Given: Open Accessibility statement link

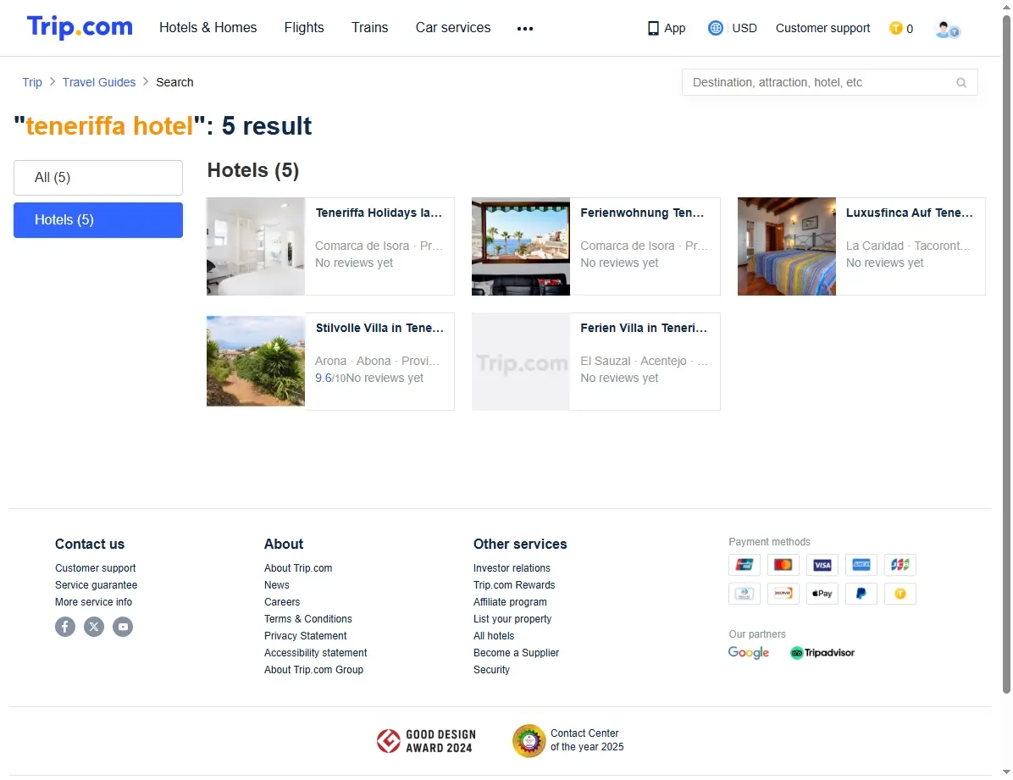Looking at the screenshot, I should click(x=315, y=653).
